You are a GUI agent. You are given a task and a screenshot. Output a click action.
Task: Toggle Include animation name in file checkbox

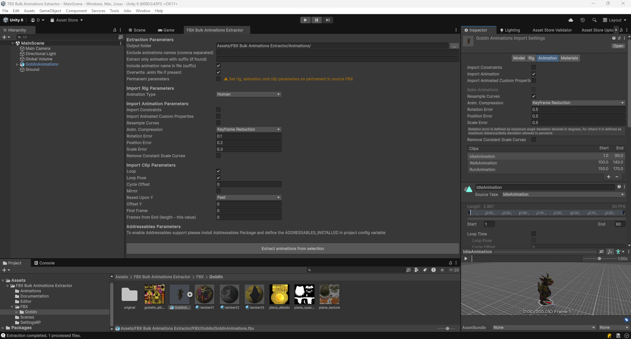click(218, 66)
